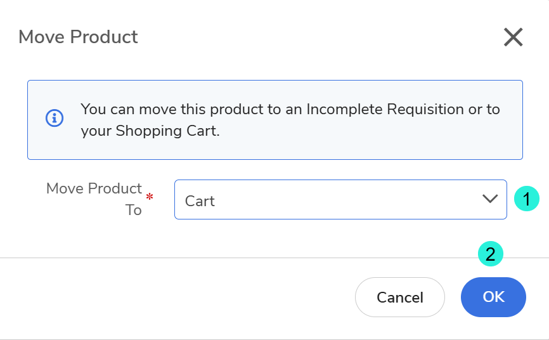Screen dimensions: 549x340
Task: Click the dropdown chevron arrow beside Cart
Action: [x=490, y=199]
